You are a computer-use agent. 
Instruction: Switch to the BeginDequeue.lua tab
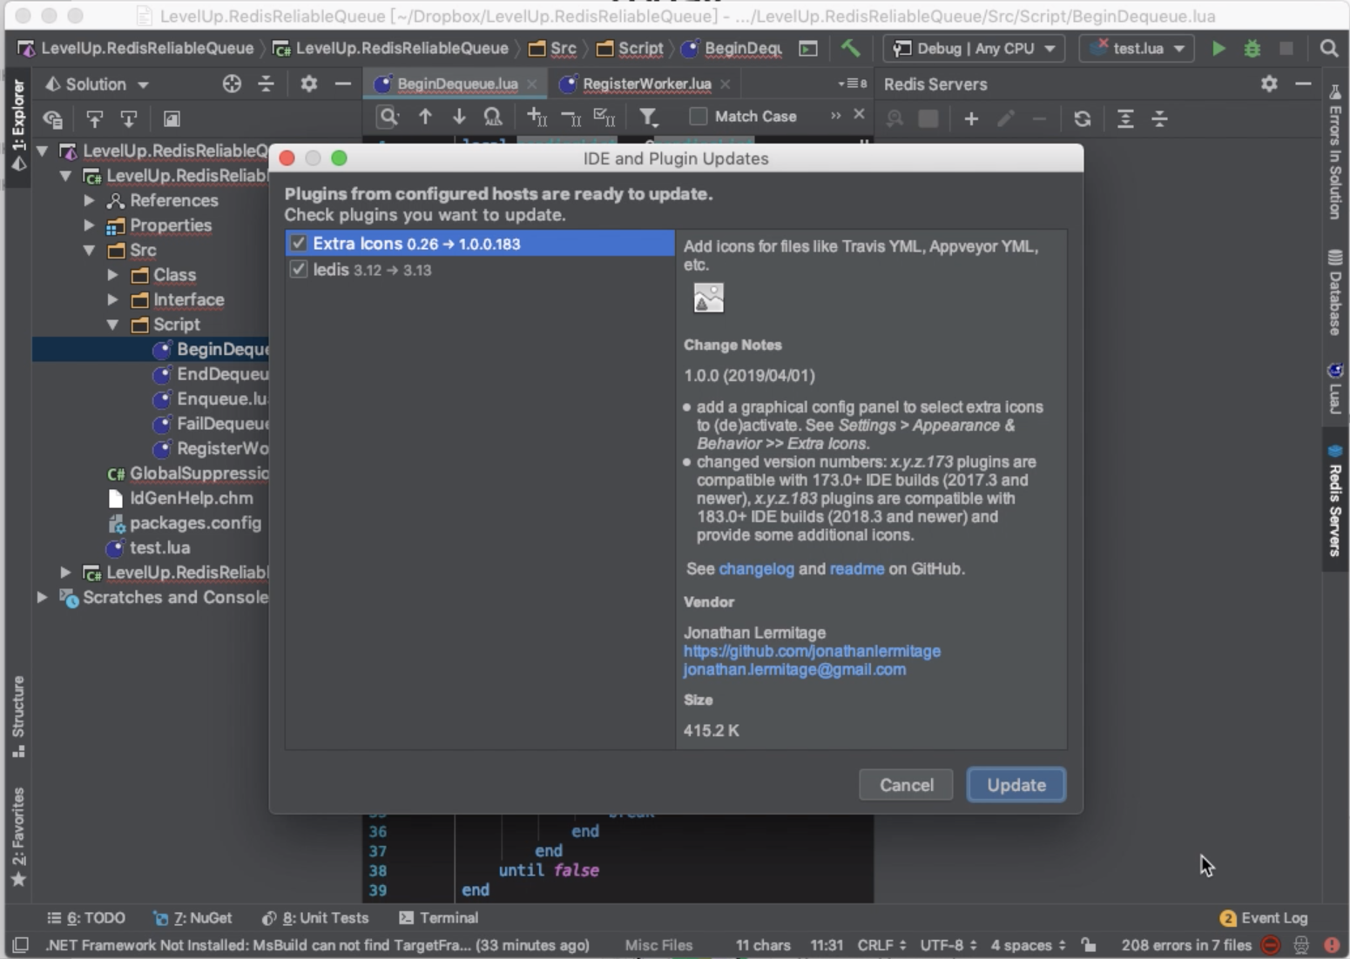456,84
